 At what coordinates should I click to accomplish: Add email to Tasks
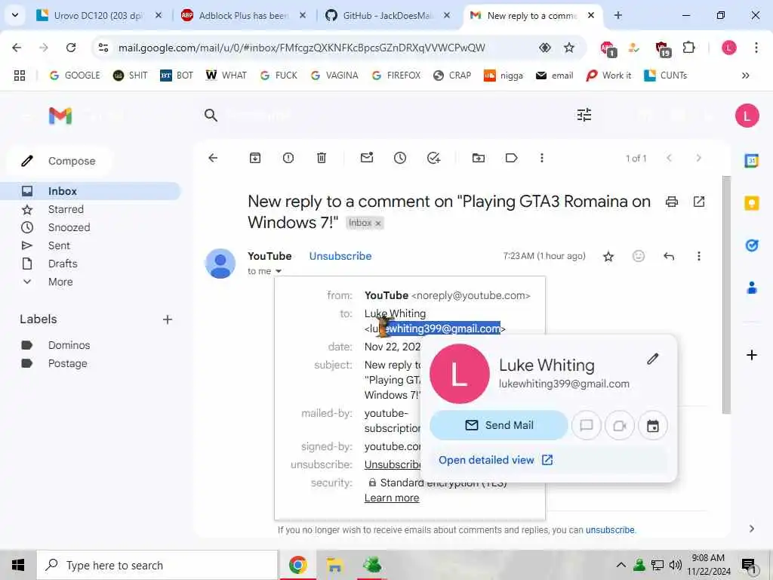pos(433,158)
